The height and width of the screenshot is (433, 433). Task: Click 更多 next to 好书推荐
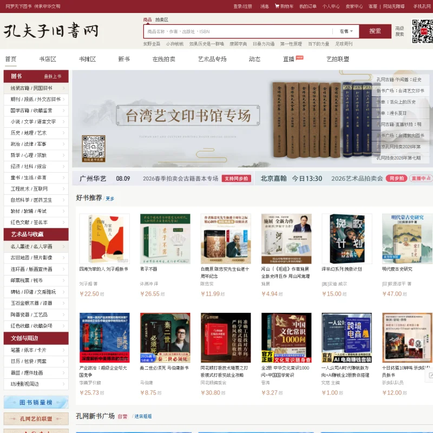[110, 199]
